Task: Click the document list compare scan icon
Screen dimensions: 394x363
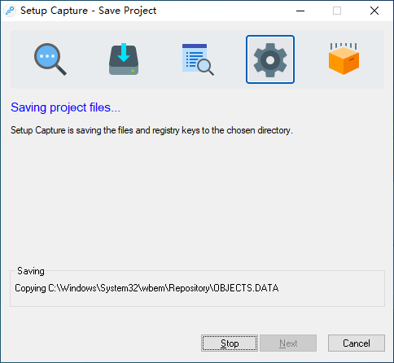Action: click(x=198, y=59)
